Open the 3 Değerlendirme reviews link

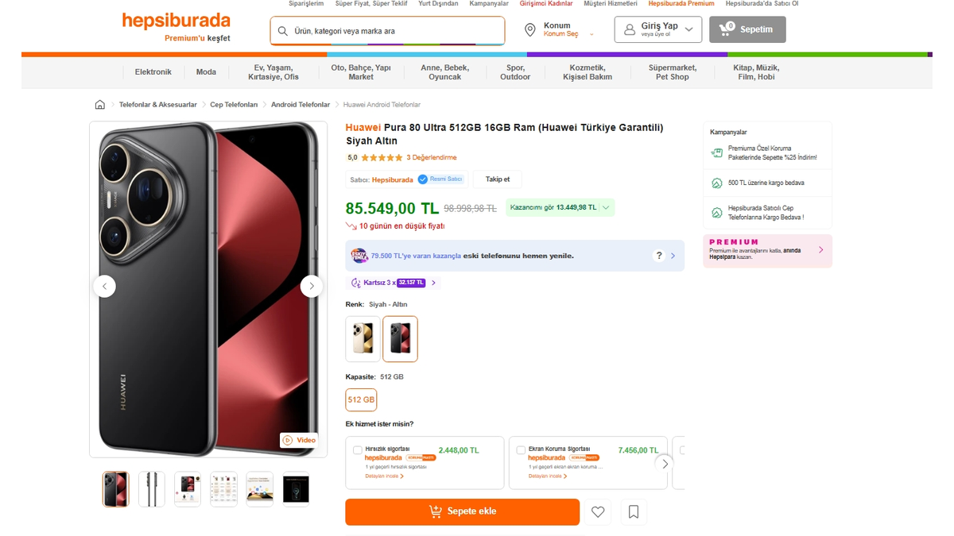[x=430, y=157]
